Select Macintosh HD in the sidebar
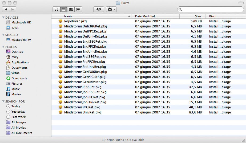 (x=21, y=22)
